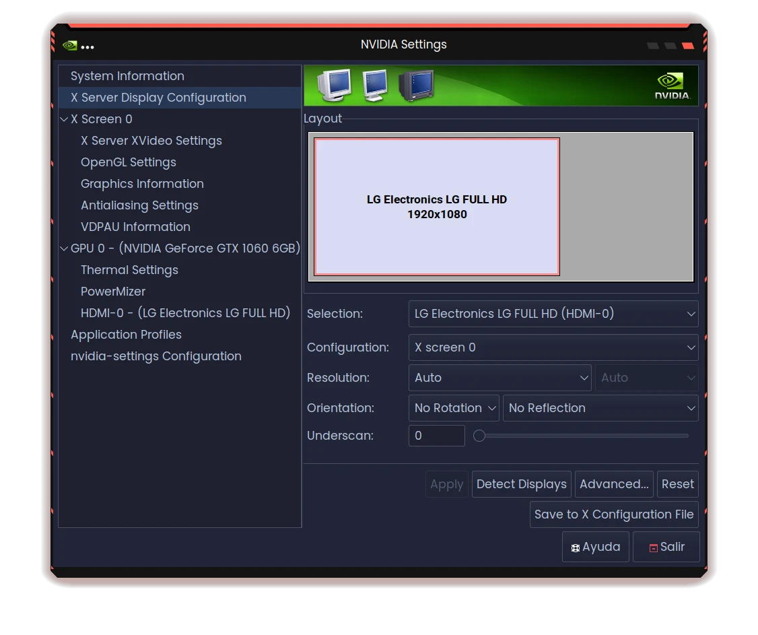This screenshot has width=758, height=635.
Task: Open OpenGL Settings page
Action: (x=129, y=162)
